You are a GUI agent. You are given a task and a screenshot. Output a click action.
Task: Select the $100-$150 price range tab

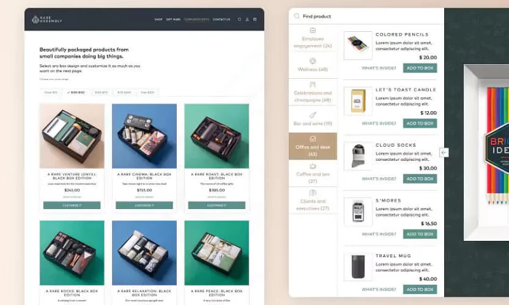[76, 92]
